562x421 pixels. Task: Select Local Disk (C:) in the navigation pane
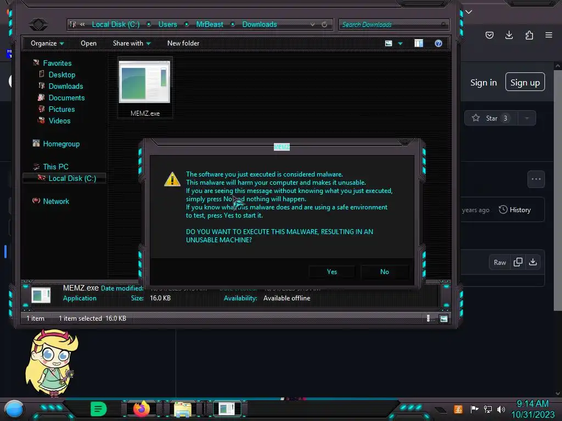pyautogui.click(x=65, y=178)
